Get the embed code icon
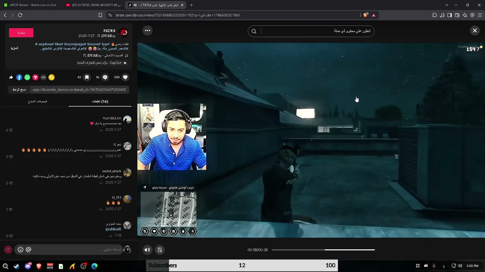 pyautogui.click(x=43, y=77)
